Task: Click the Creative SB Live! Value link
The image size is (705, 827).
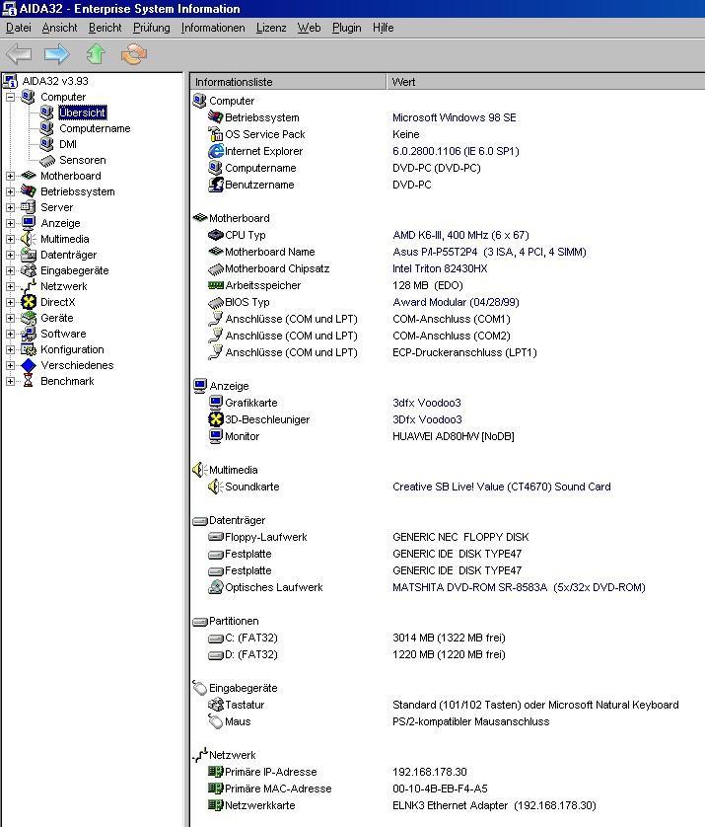Action: point(502,487)
